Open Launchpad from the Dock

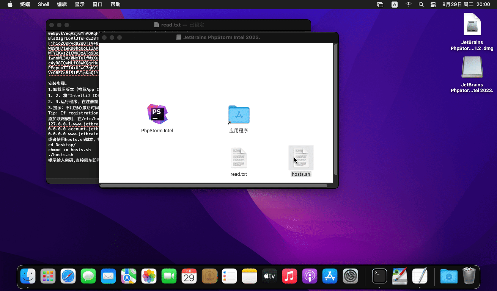coord(48,276)
